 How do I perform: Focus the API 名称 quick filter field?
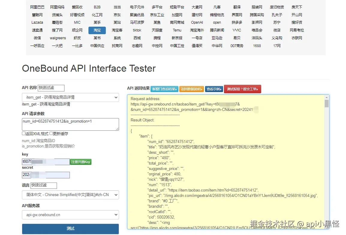[x=51, y=88]
